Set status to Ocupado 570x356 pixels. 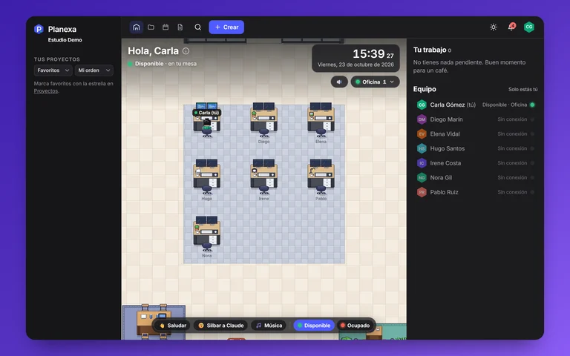pyautogui.click(x=356, y=326)
